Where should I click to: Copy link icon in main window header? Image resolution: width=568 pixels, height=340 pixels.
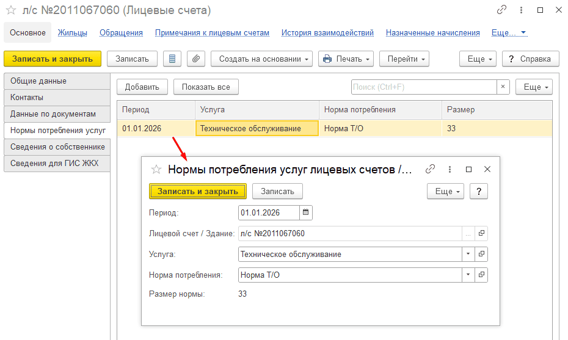click(501, 10)
